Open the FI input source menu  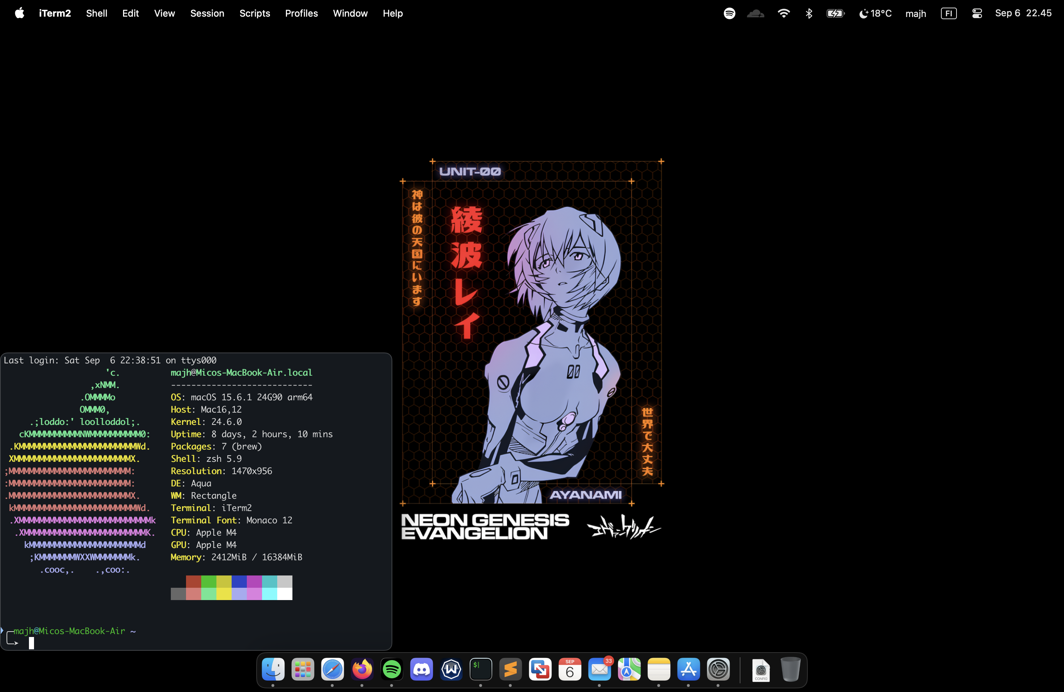click(949, 13)
